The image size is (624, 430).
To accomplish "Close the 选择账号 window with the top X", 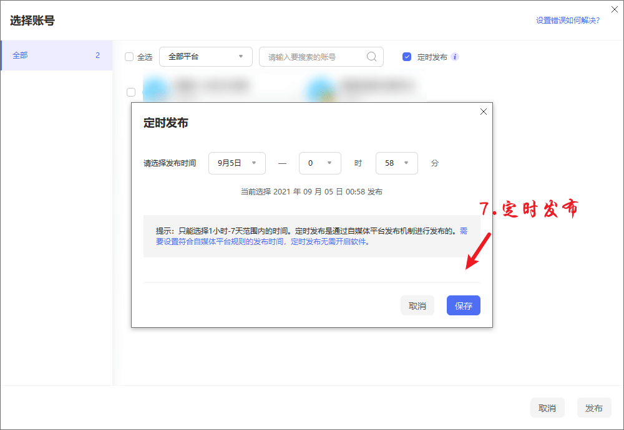I will click(614, 9).
